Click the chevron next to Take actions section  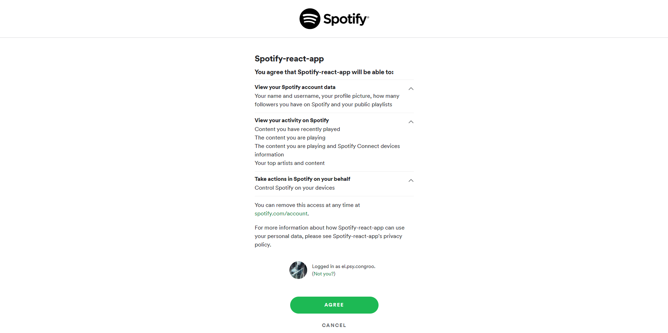click(x=411, y=180)
